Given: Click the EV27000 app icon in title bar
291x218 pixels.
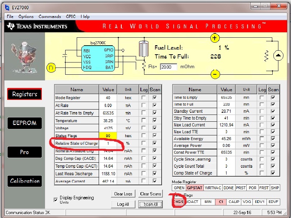Looking at the screenshot, I should 7,8.
